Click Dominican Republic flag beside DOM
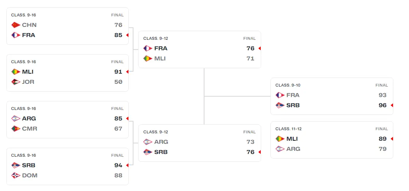The height and width of the screenshot is (191, 409). point(16,175)
